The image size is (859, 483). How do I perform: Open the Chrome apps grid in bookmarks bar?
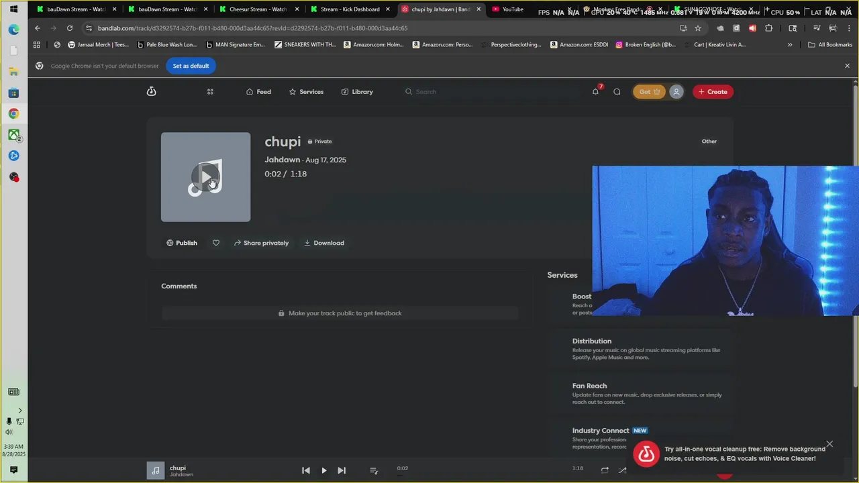[x=37, y=45]
